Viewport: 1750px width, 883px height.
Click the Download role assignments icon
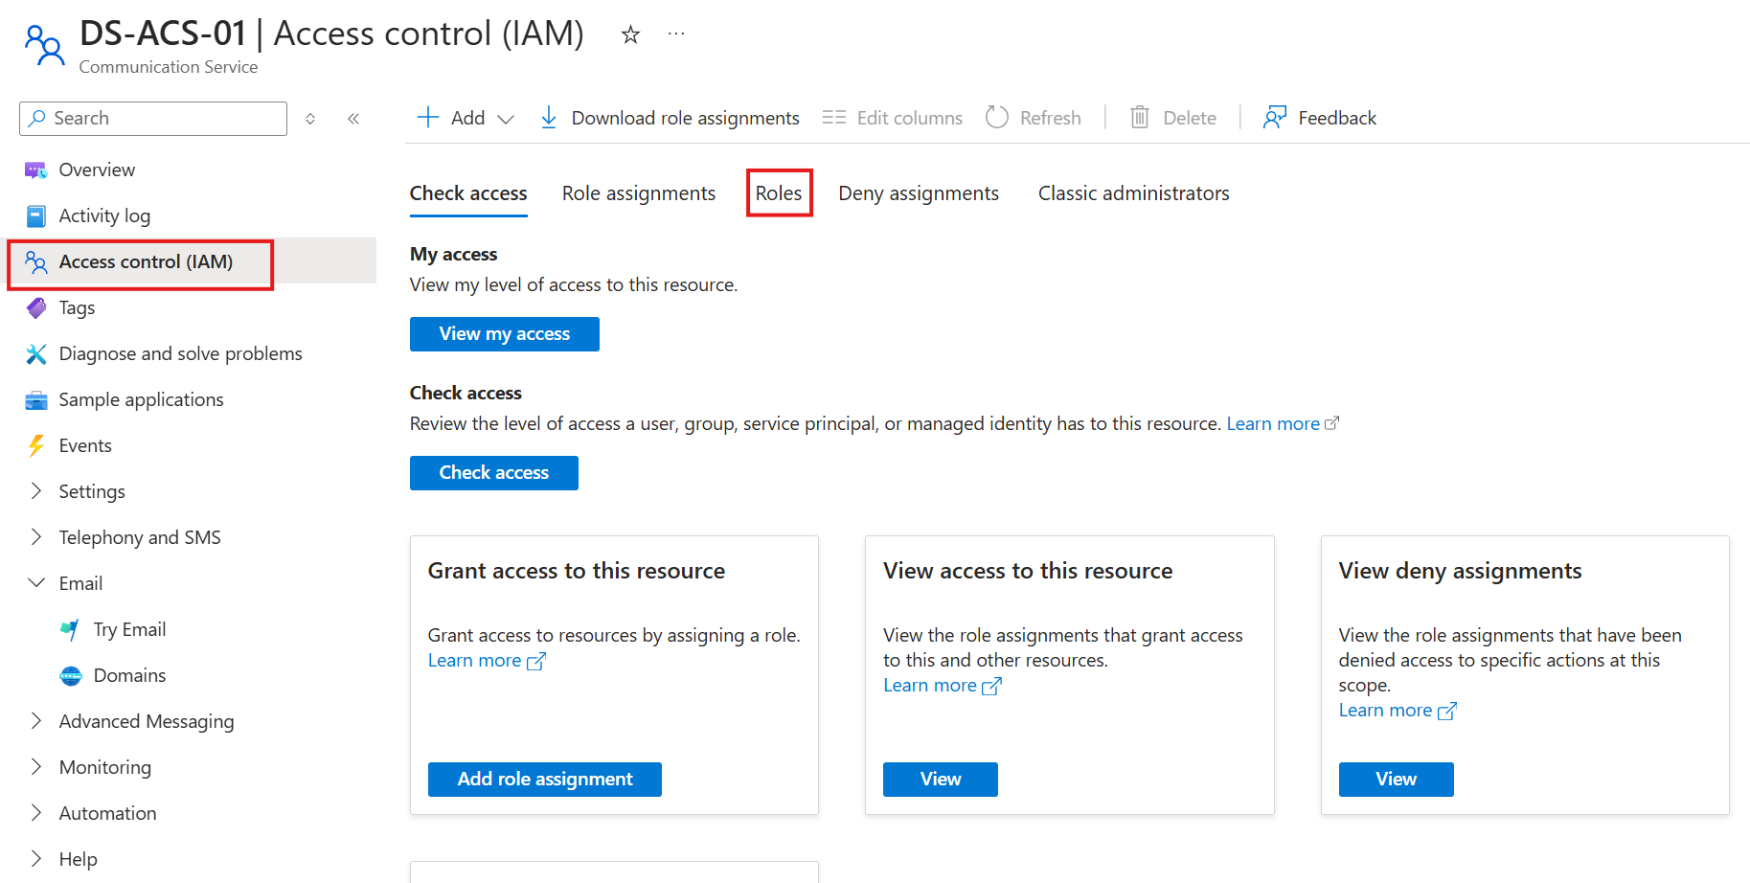(549, 118)
